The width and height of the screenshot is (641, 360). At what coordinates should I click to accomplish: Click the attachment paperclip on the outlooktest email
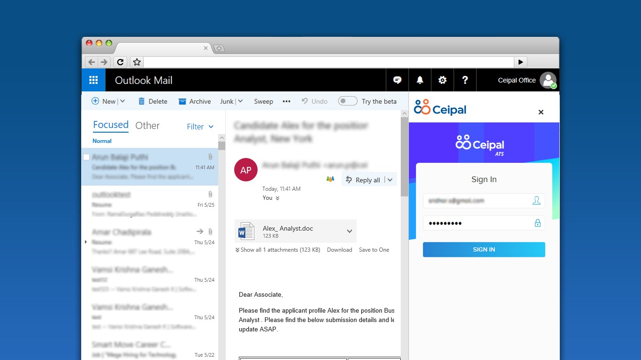210,194
